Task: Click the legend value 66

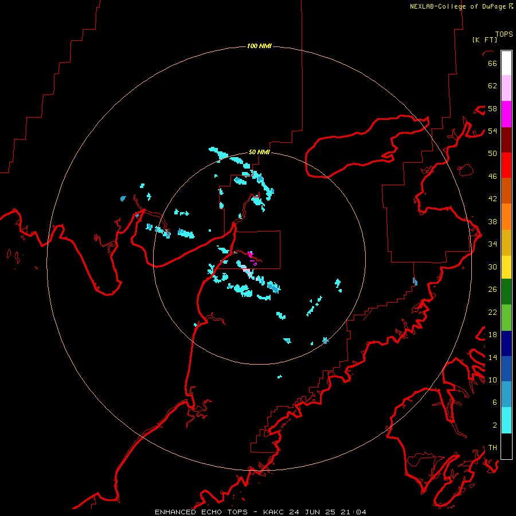Action: [x=492, y=63]
